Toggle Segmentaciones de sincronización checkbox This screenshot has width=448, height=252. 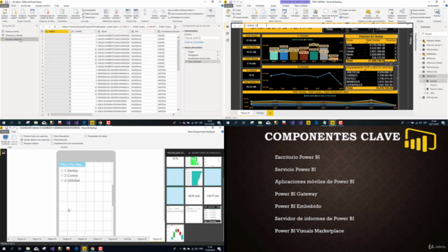[52, 143]
